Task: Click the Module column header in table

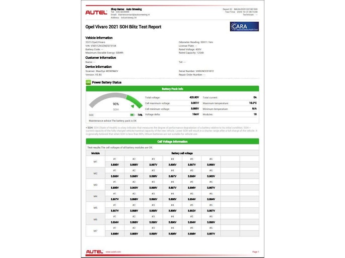Action: (x=95, y=152)
